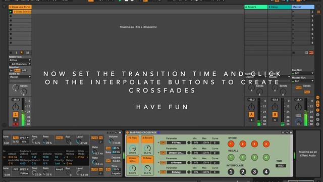Set Monitor to Off
The height and width of the screenshot is (182, 323).
pos(24,71)
